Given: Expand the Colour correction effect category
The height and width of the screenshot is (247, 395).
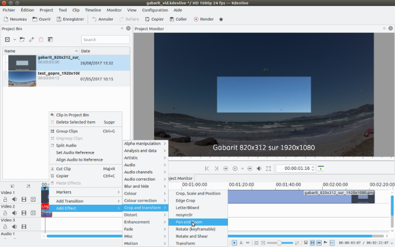Looking at the screenshot, I should 145,201.
